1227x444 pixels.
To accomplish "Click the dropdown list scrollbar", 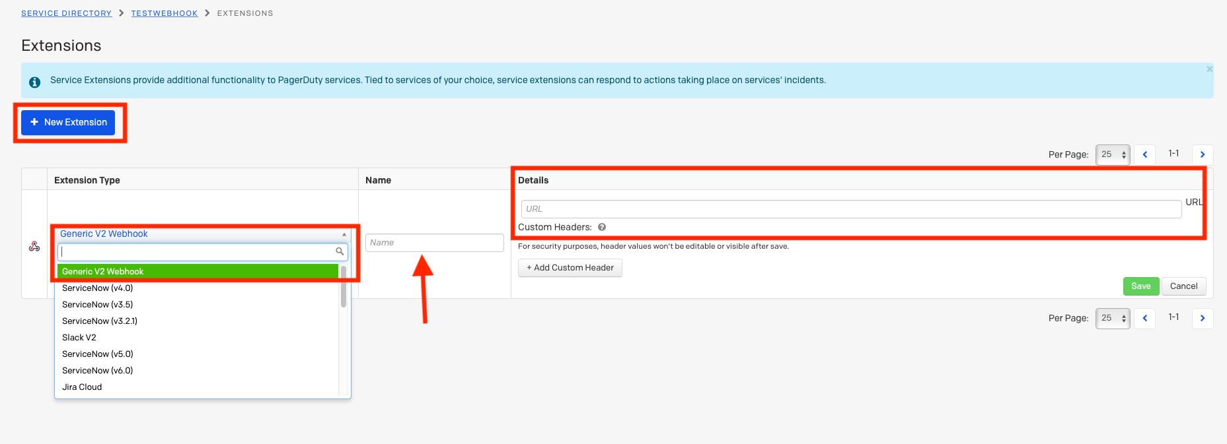I will point(344,286).
